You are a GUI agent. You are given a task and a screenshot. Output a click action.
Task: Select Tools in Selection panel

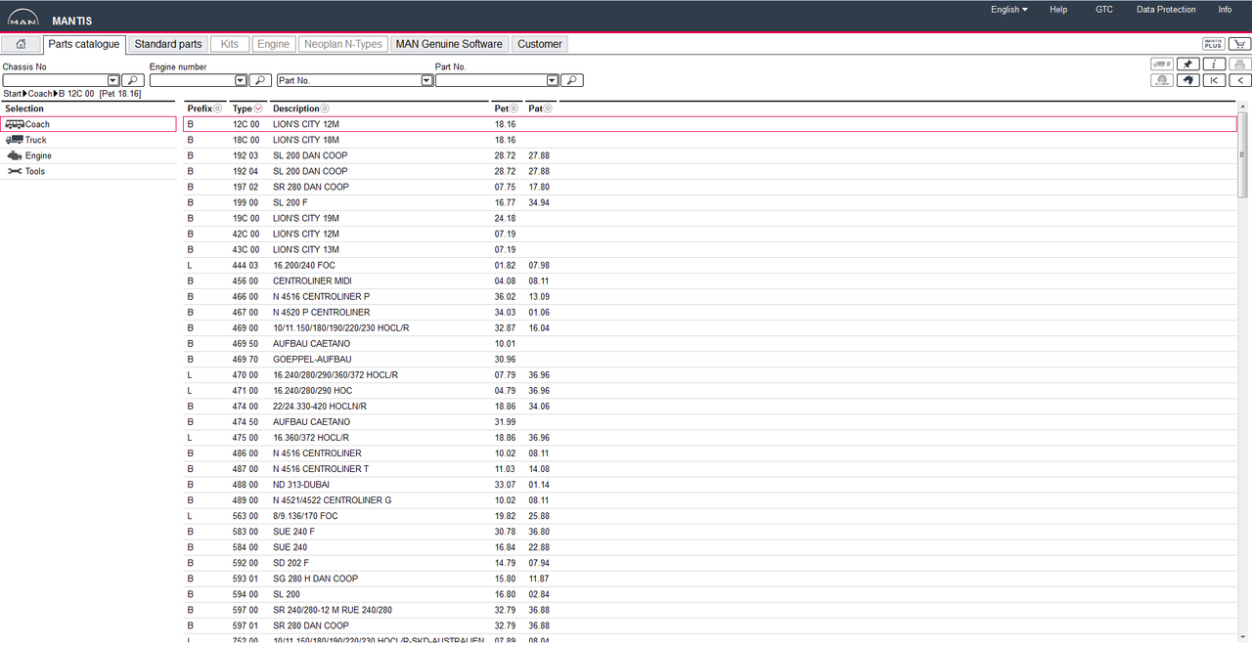point(89,171)
